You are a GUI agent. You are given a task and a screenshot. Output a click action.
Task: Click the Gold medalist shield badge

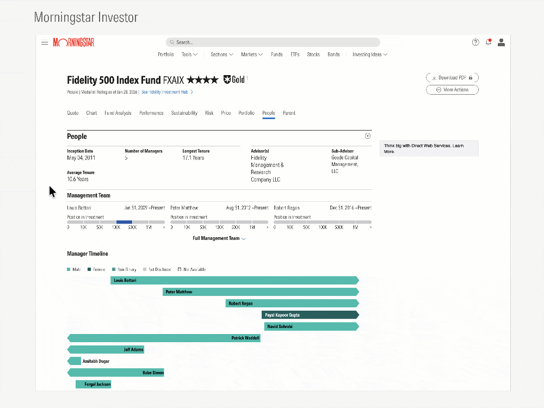[227, 80]
